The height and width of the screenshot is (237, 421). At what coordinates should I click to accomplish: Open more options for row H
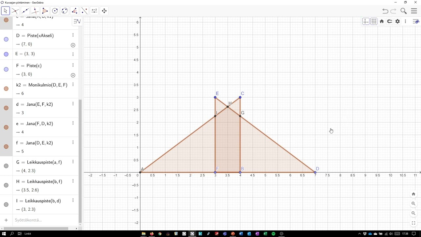click(73, 181)
